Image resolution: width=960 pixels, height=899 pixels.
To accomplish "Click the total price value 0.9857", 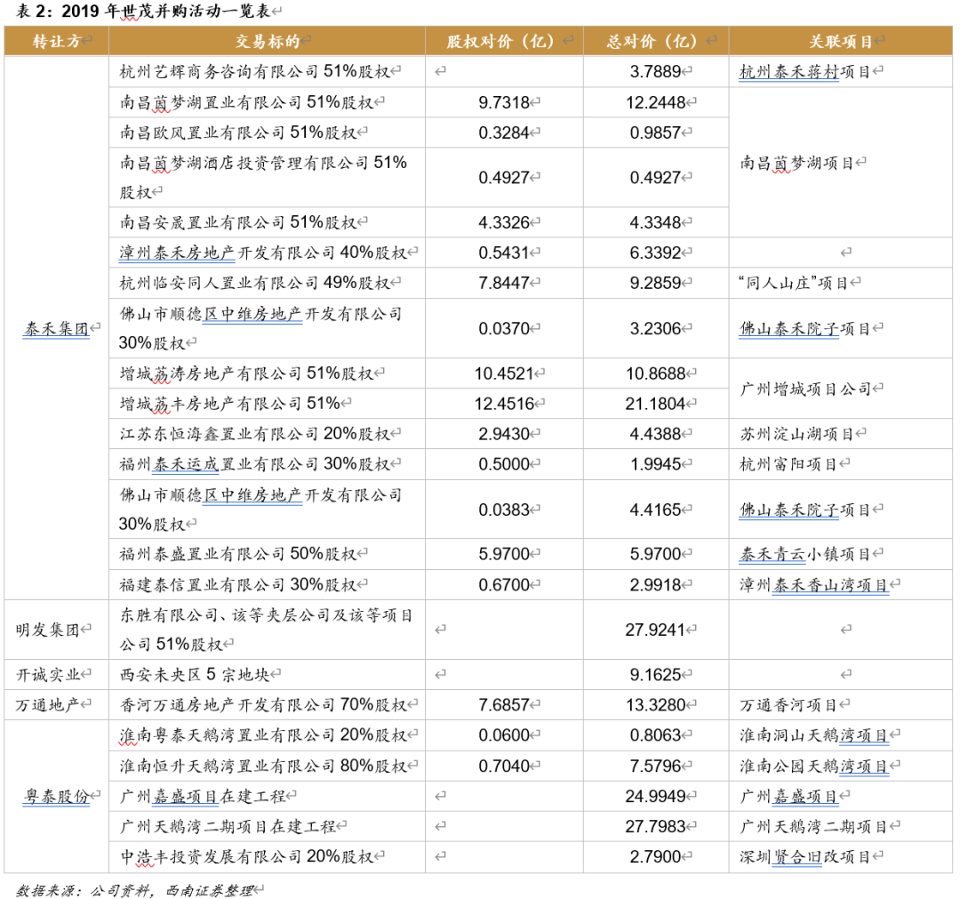I will pyautogui.click(x=655, y=132).
